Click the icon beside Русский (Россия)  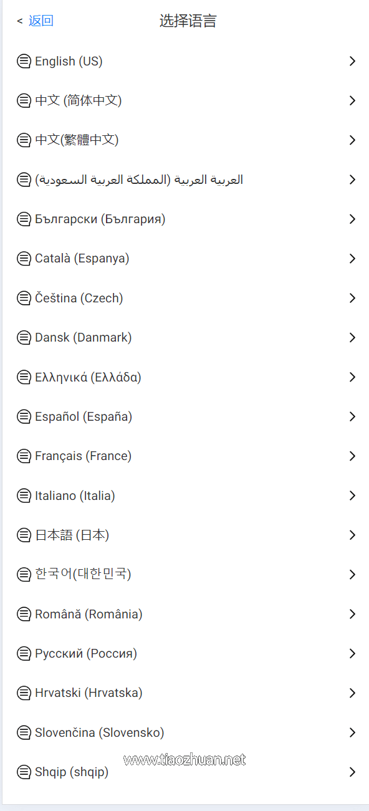24,653
